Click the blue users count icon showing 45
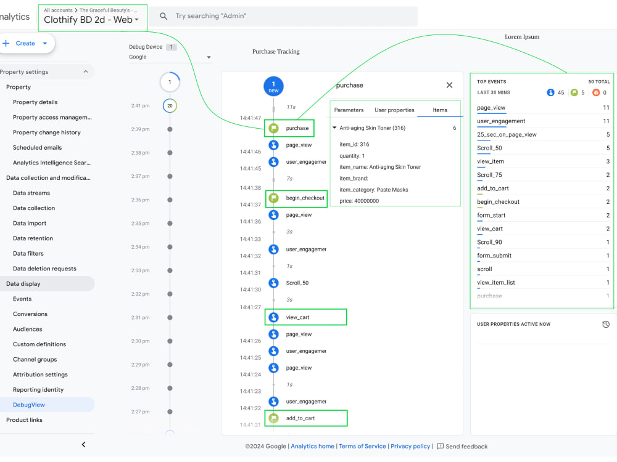Screen dimensions: 617x462 point(549,92)
